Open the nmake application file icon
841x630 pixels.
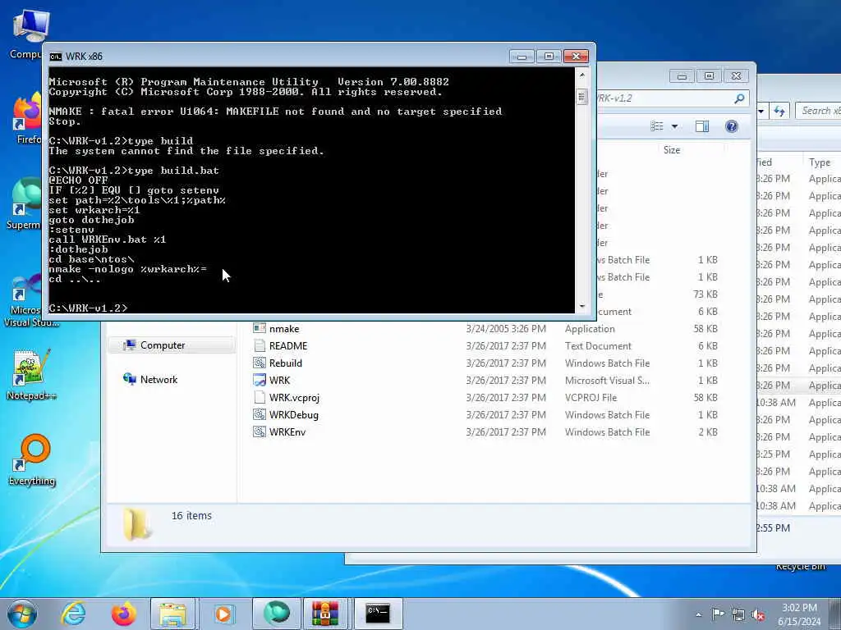(260, 328)
